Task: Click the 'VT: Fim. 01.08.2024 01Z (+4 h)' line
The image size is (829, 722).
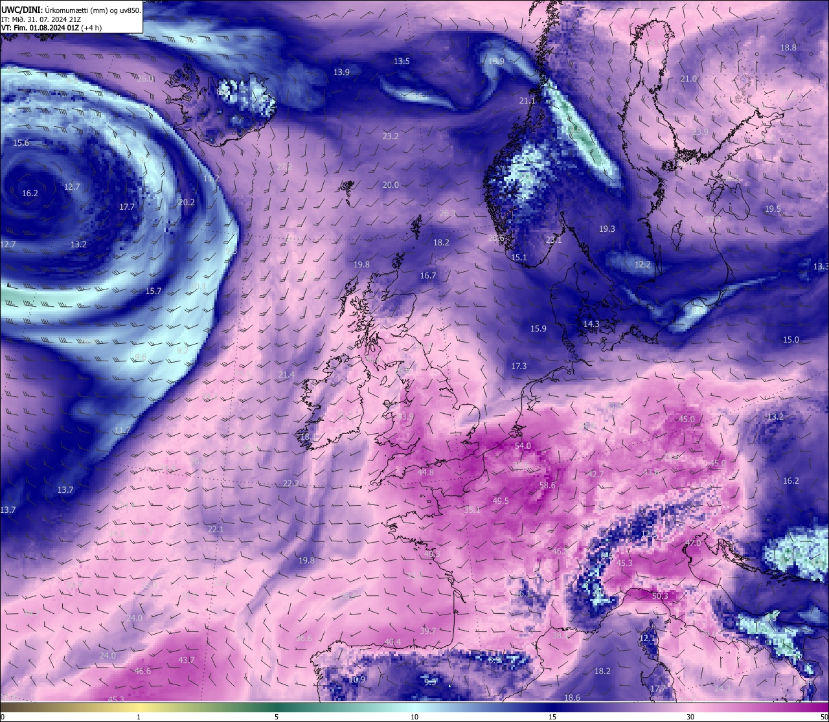Action: point(51,28)
